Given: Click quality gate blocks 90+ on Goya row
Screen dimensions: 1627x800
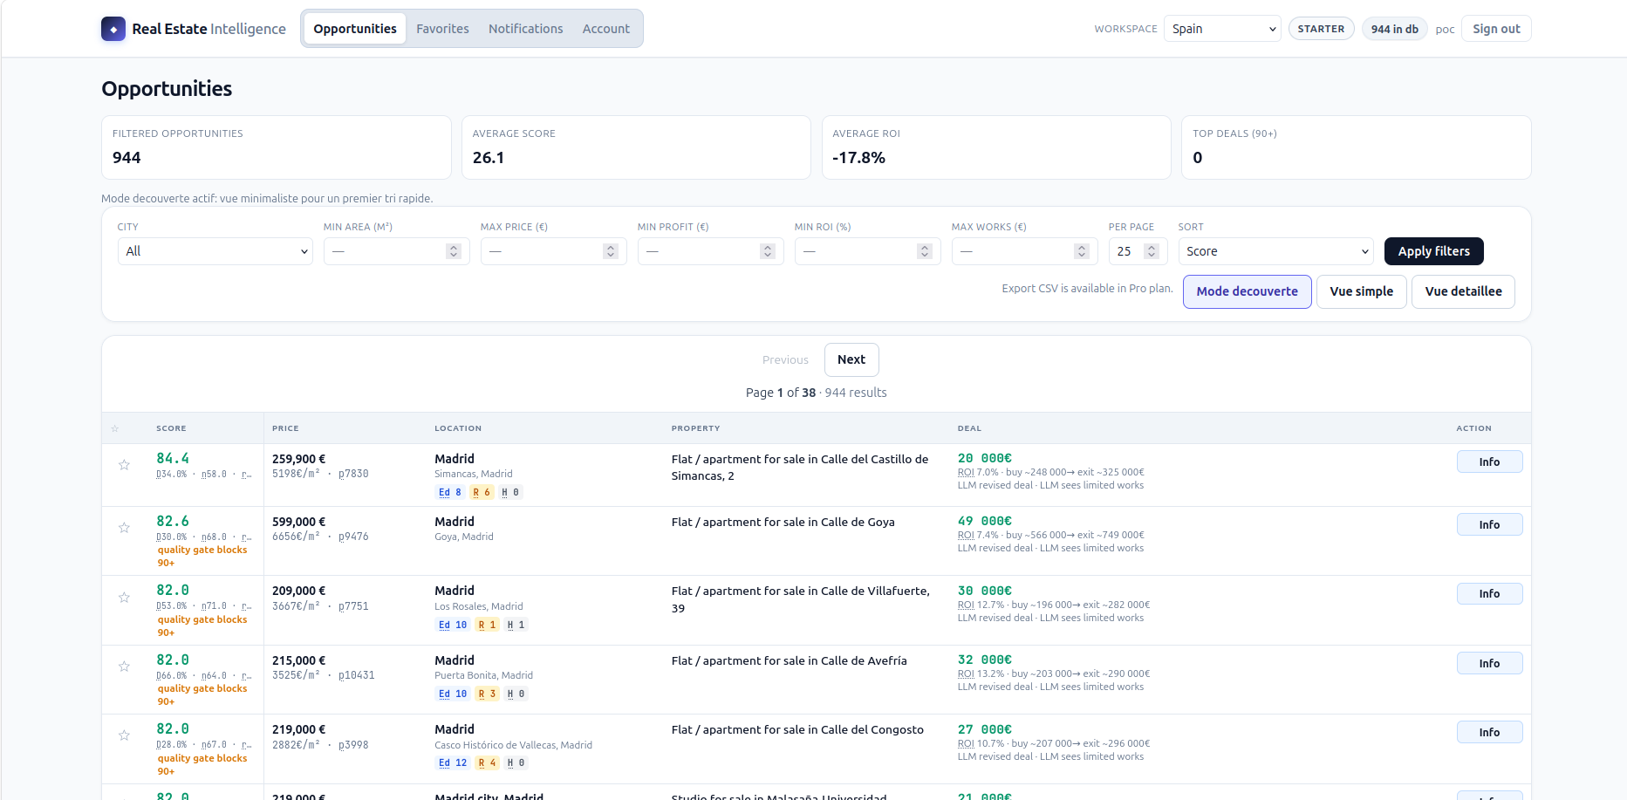Looking at the screenshot, I should click(x=202, y=556).
